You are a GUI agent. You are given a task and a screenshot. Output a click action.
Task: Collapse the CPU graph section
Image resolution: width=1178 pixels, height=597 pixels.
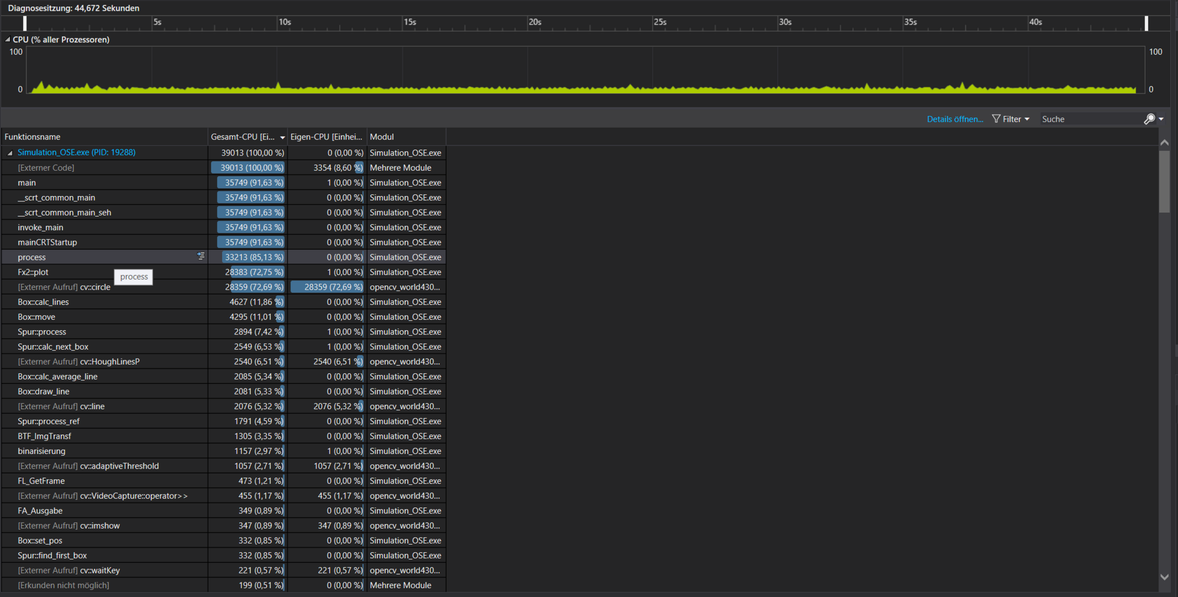pos(8,39)
